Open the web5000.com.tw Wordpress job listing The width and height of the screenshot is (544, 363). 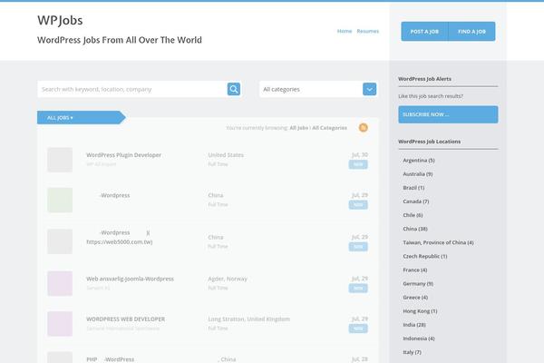click(120, 237)
